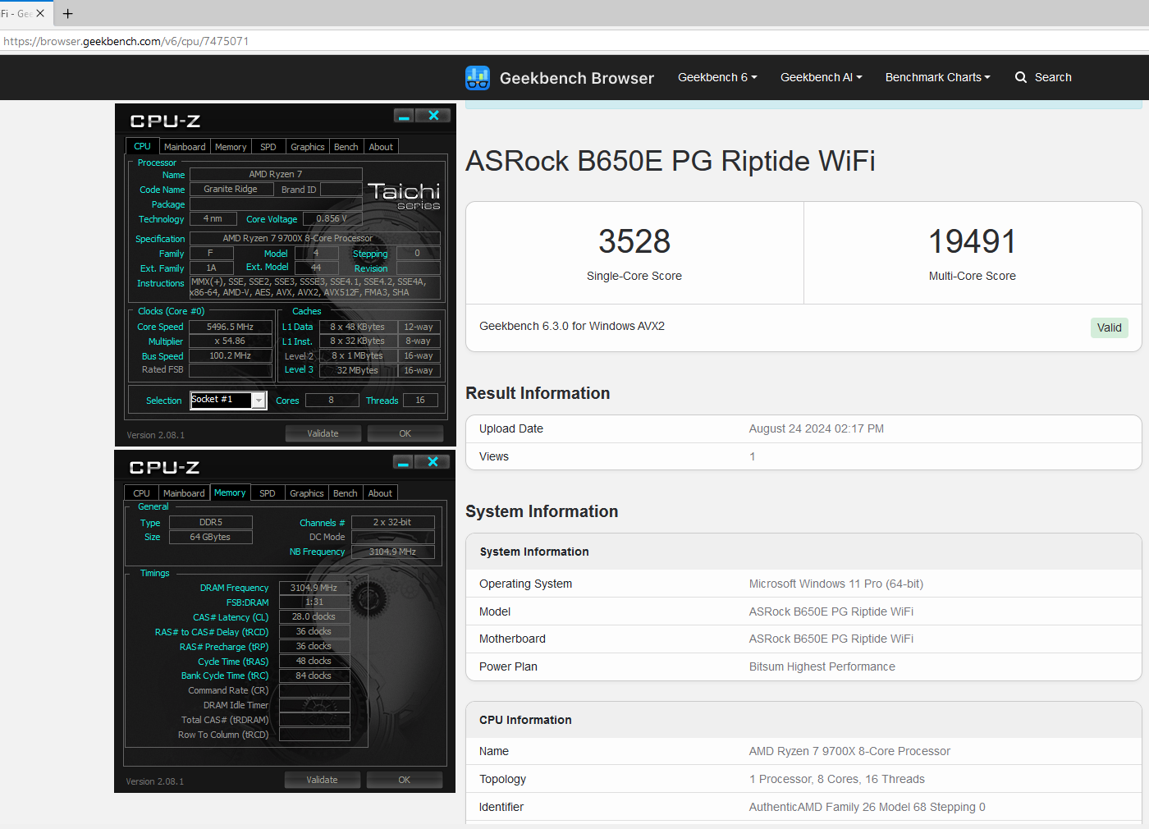This screenshot has width=1149, height=829.
Task: Close the top CPU-Z window
Action: point(433,116)
